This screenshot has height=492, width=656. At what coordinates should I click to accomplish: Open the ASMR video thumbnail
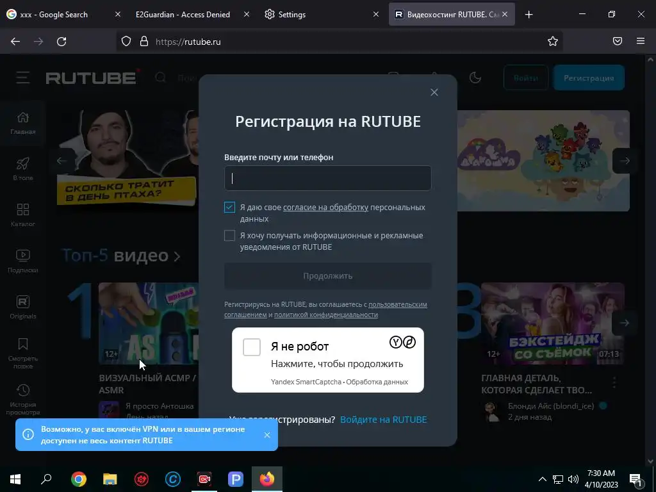pyautogui.click(x=149, y=323)
